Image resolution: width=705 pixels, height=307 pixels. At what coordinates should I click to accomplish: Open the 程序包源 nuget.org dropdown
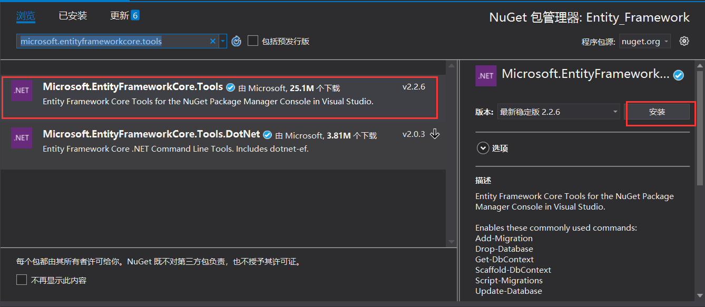coord(644,42)
